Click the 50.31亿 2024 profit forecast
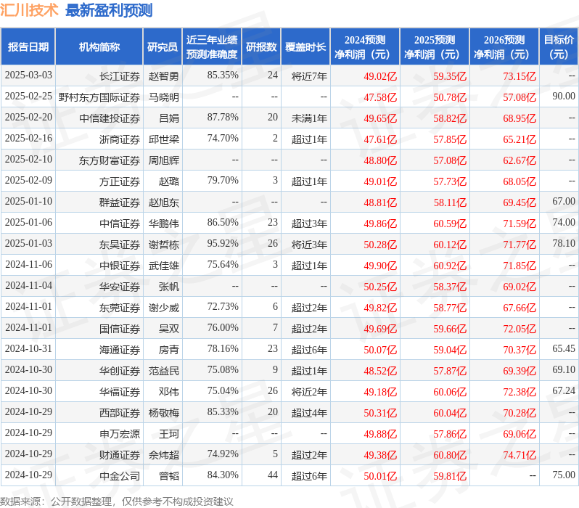 [380, 414]
